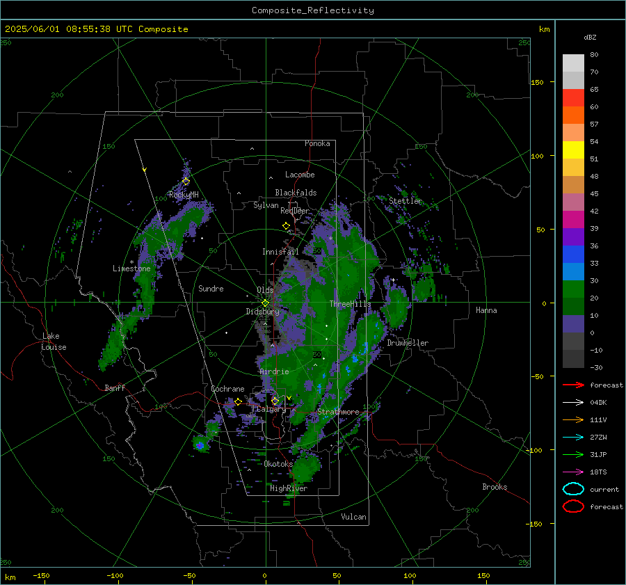Click the Limestone label
Image resolution: width=626 pixels, height=585 pixels.
131,269
